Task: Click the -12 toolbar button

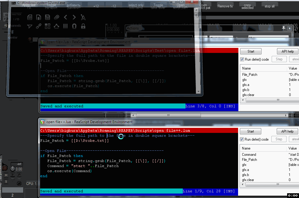Action: pos(114,6)
